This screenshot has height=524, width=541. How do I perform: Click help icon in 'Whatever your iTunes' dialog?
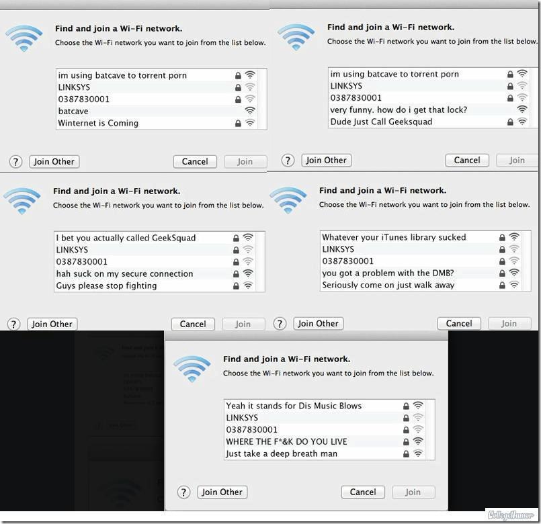click(x=280, y=324)
